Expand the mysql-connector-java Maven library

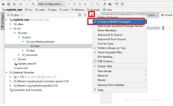[10, 81]
